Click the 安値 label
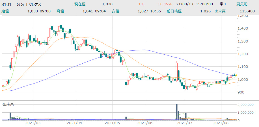Screen dimensions: 259x127 click(115, 11)
